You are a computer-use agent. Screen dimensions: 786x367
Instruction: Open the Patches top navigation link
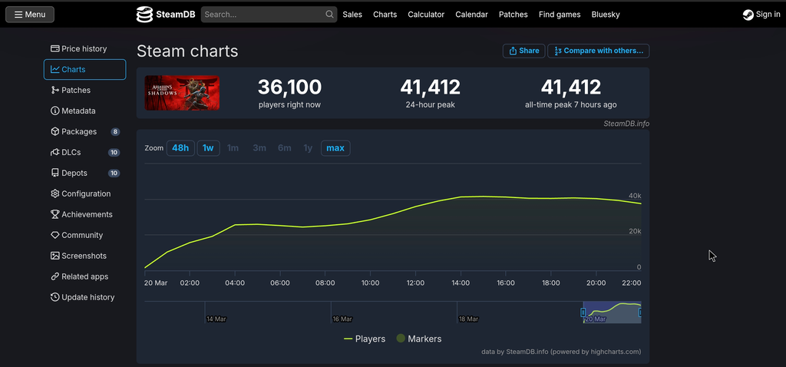pyautogui.click(x=514, y=15)
